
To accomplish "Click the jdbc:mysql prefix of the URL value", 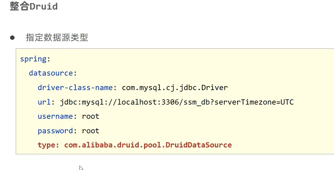I will pyautogui.click(x=82, y=102).
